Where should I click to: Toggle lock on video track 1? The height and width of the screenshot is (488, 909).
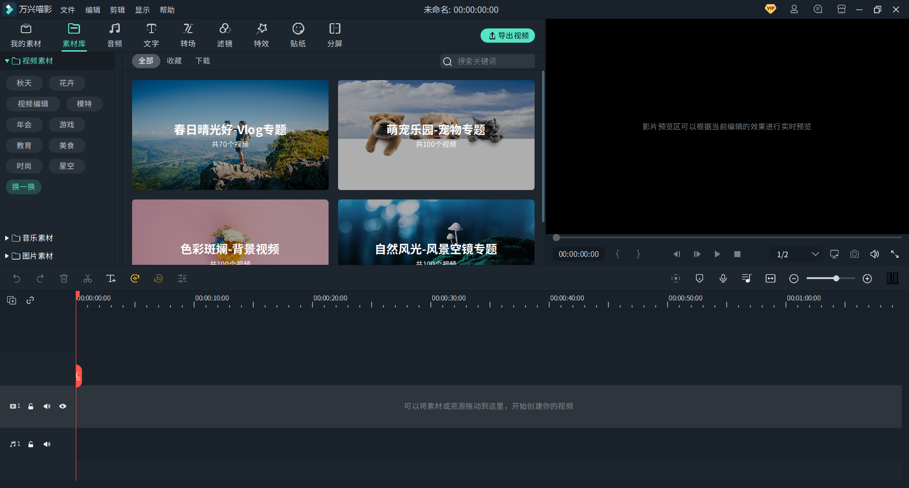point(31,407)
